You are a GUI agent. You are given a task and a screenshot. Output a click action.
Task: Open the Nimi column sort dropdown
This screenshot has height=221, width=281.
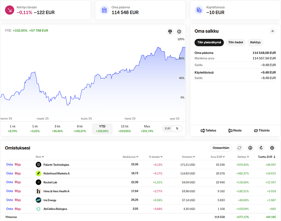pyautogui.click(x=40, y=157)
